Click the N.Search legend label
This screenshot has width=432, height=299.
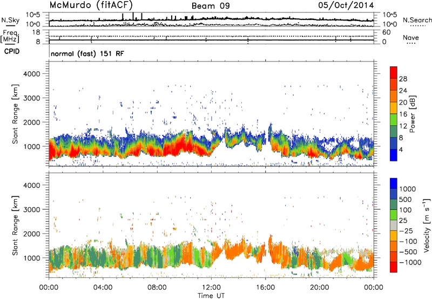pos(417,20)
